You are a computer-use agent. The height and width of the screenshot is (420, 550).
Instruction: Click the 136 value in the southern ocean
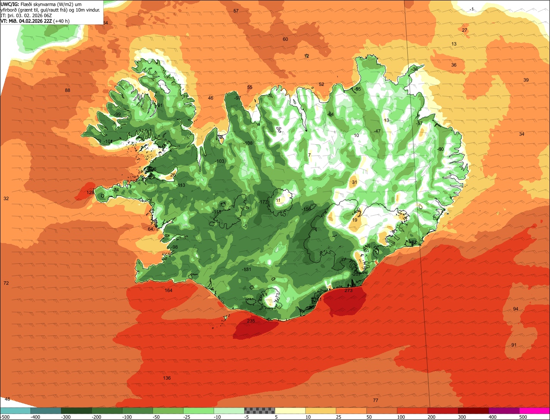[x=167, y=378]
